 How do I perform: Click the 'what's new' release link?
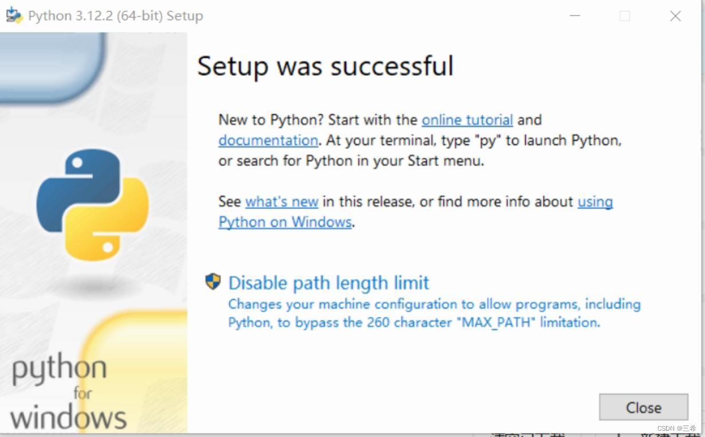[x=281, y=201]
